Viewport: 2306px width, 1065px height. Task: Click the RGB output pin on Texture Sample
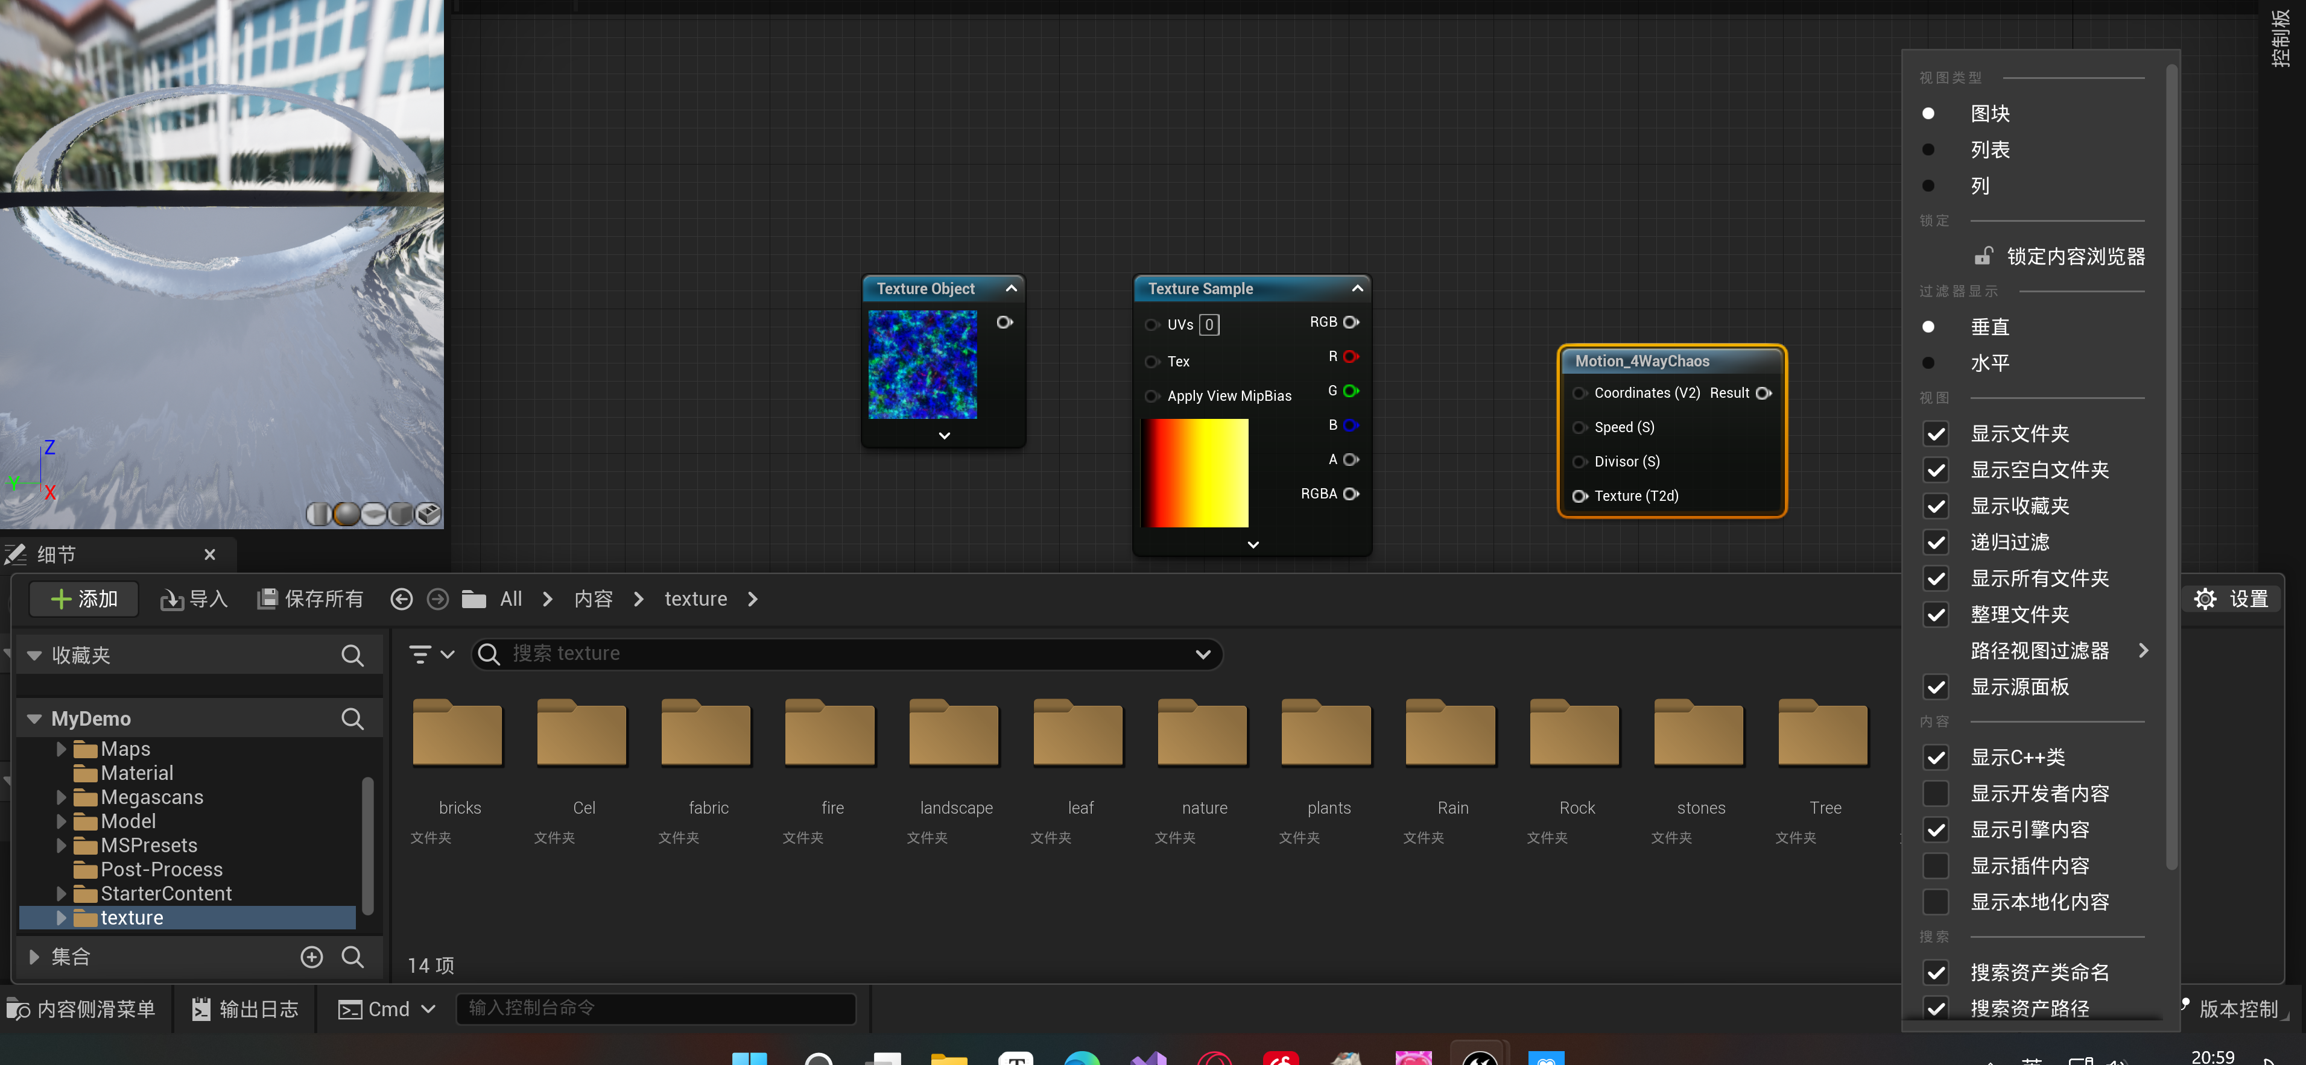[1351, 322]
